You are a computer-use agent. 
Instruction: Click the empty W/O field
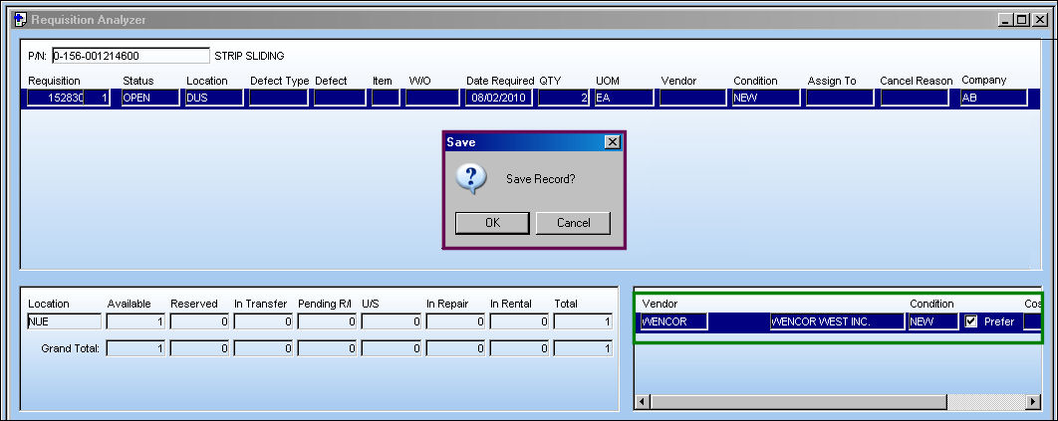click(x=431, y=98)
